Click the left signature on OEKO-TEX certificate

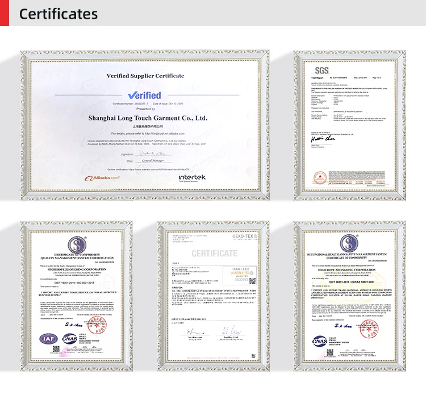[x=195, y=332]
